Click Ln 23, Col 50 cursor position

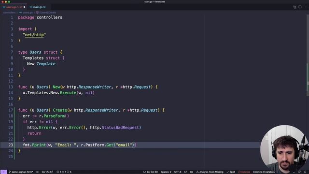point(150,172)
